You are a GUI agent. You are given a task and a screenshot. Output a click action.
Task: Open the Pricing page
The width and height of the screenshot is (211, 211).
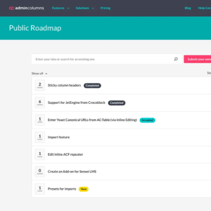pyautogui.click(x=105, y=8)
